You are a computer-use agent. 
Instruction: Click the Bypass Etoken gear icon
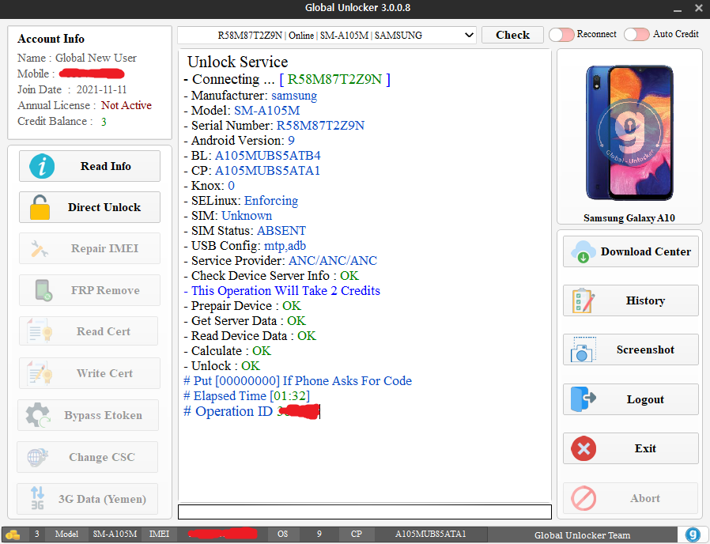pos(38,415)
